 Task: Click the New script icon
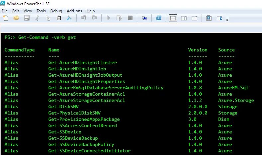point(6,18)
